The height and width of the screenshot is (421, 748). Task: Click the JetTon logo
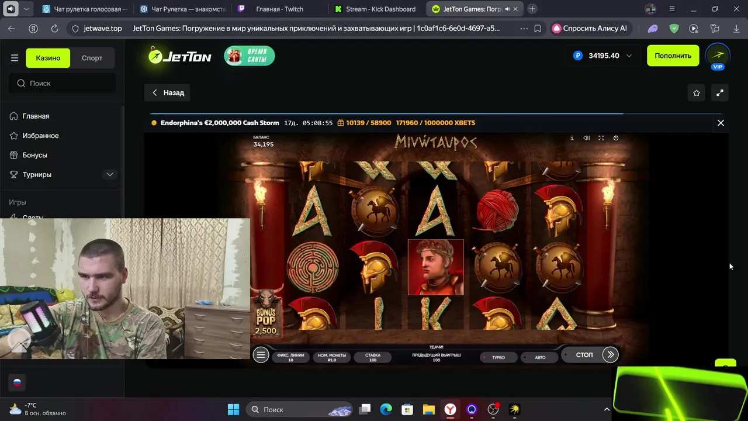pos(179,56)
